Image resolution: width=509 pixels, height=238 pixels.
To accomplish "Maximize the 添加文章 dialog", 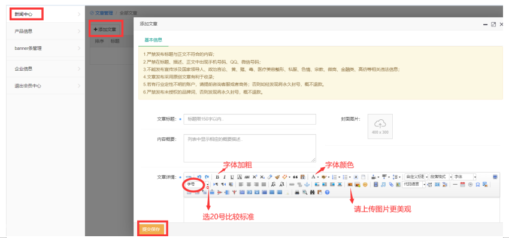I will 493,25.
